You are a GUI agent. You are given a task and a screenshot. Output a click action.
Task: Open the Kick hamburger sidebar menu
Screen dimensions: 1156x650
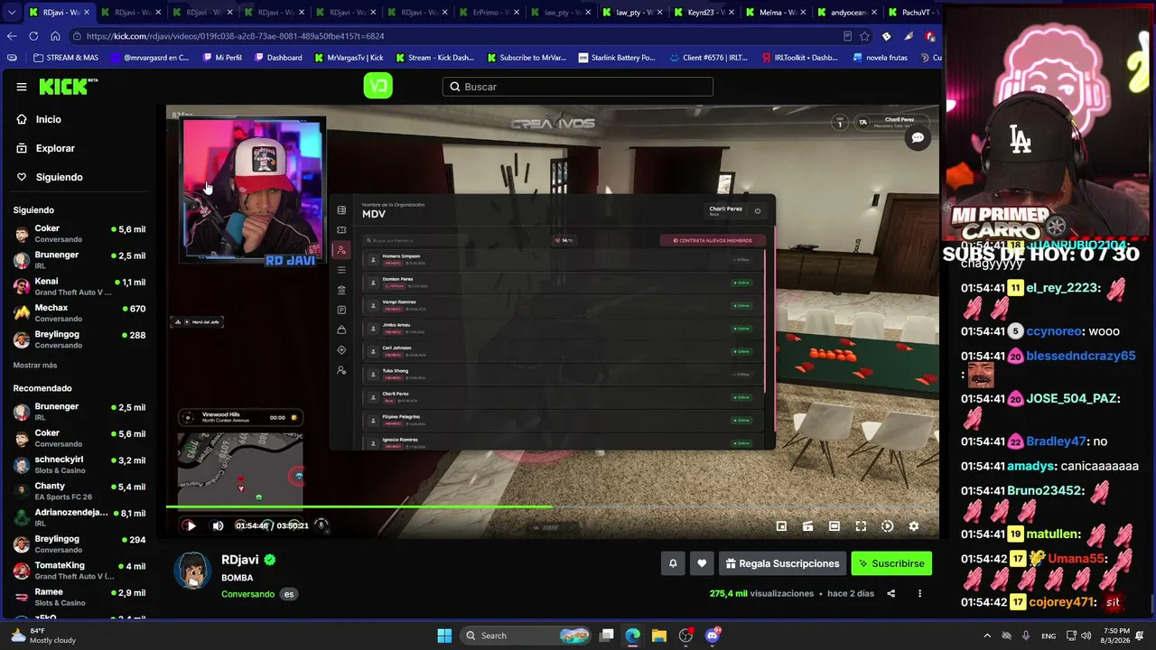pos(22,87)
